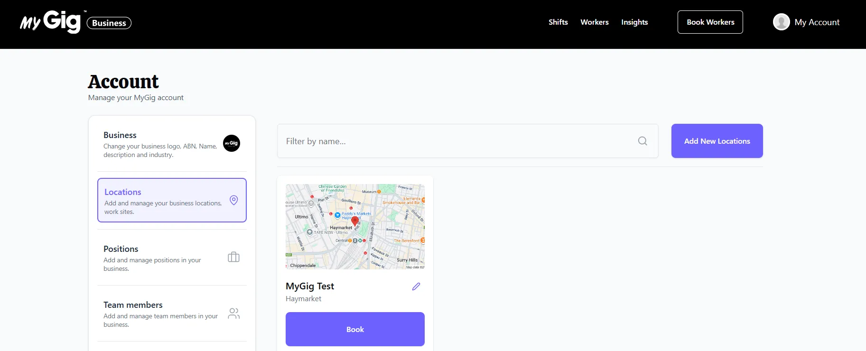This screenshot has width=866, height=351.
Task: Click the Book Workers button
Action: click(710, 22)
